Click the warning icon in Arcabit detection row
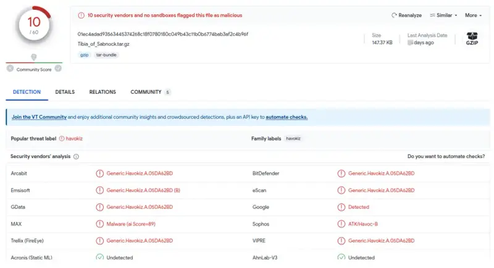This screenshot has width=494, height=268. 99,174
